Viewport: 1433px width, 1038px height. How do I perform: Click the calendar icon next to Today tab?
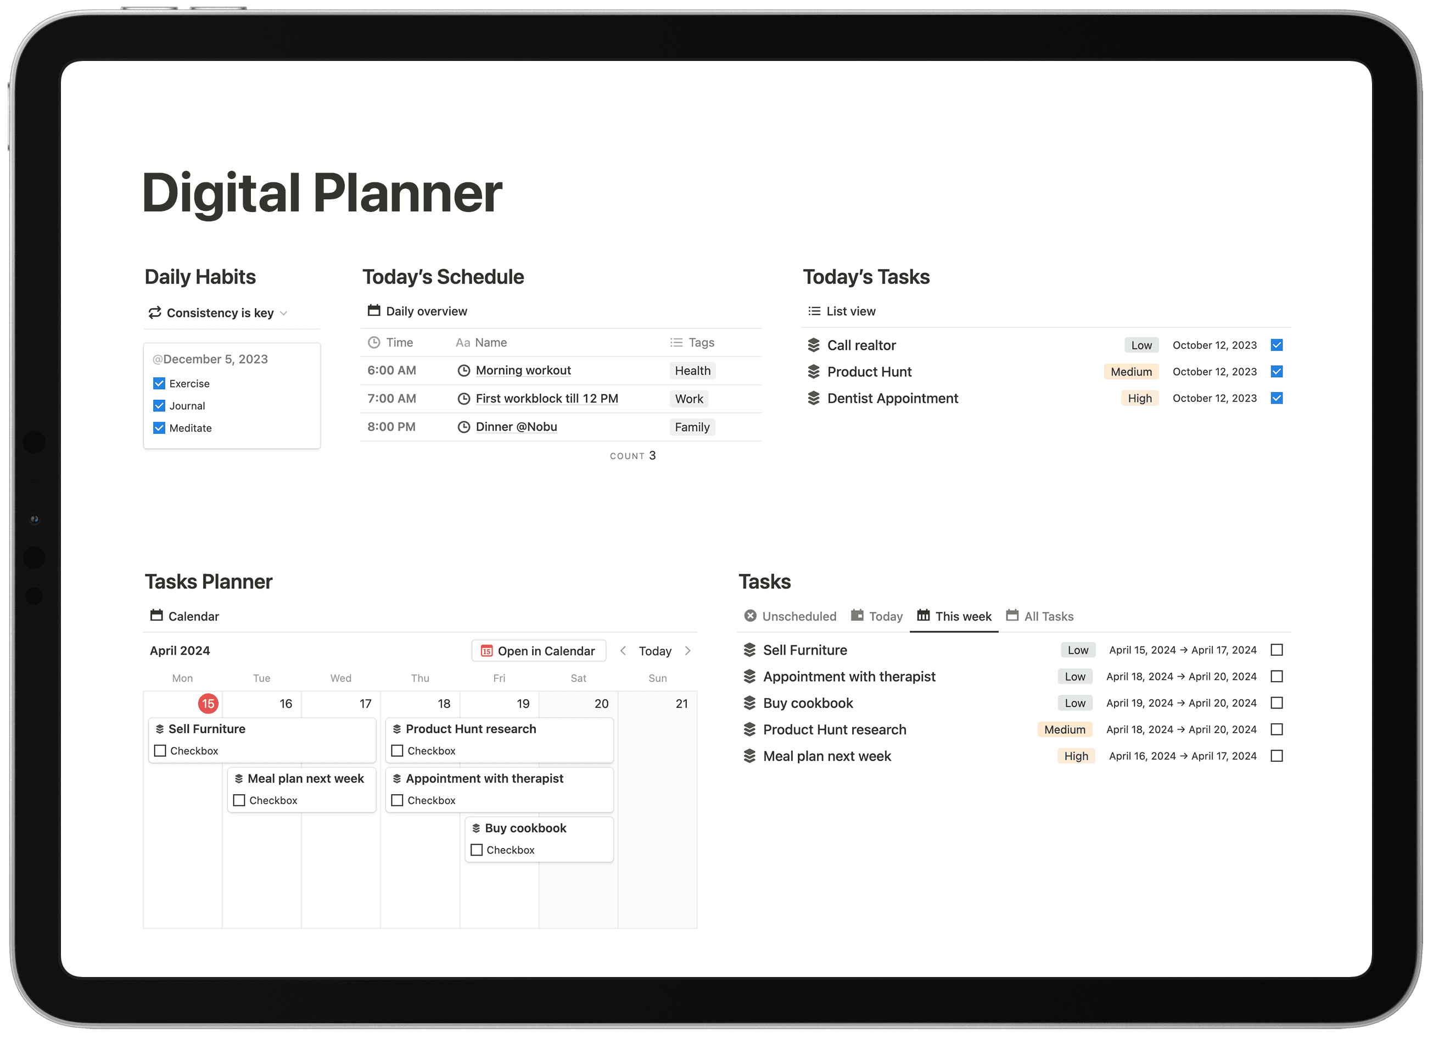click(857, 614)
